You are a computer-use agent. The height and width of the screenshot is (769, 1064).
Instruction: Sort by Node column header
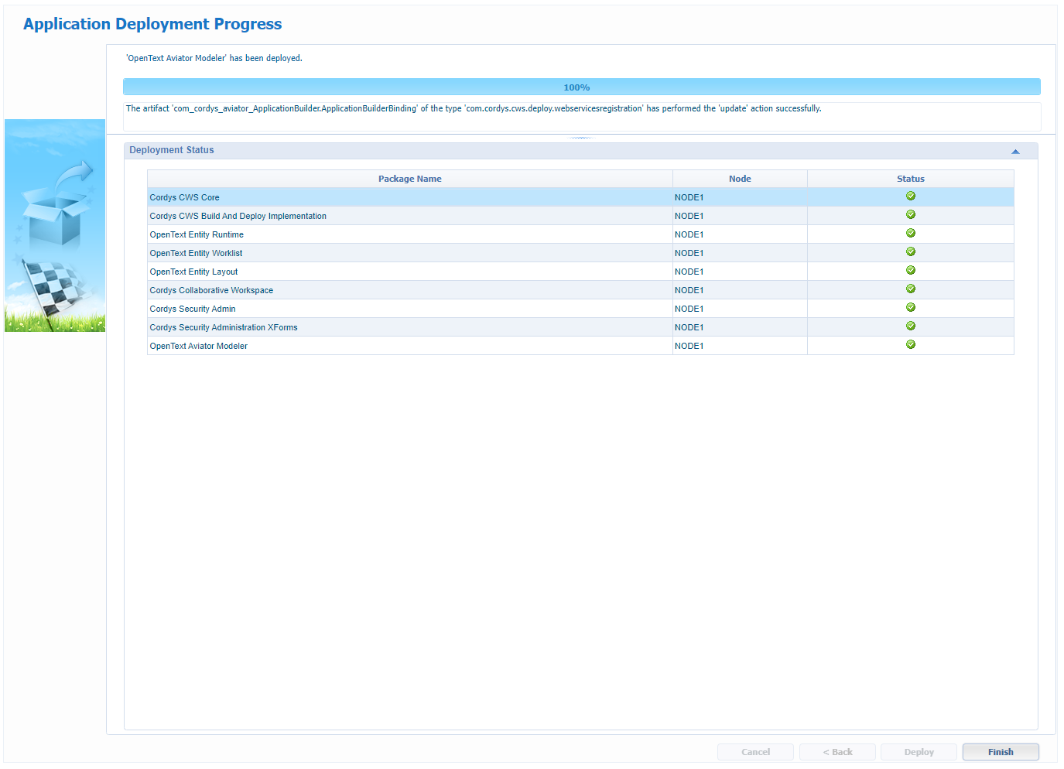pyautogui.click(x=739, y=179)
